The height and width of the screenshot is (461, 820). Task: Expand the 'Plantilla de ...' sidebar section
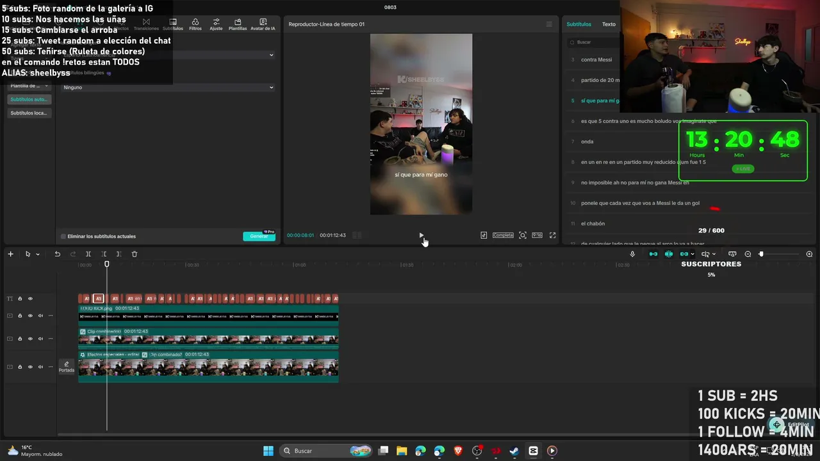pos(29,86)
